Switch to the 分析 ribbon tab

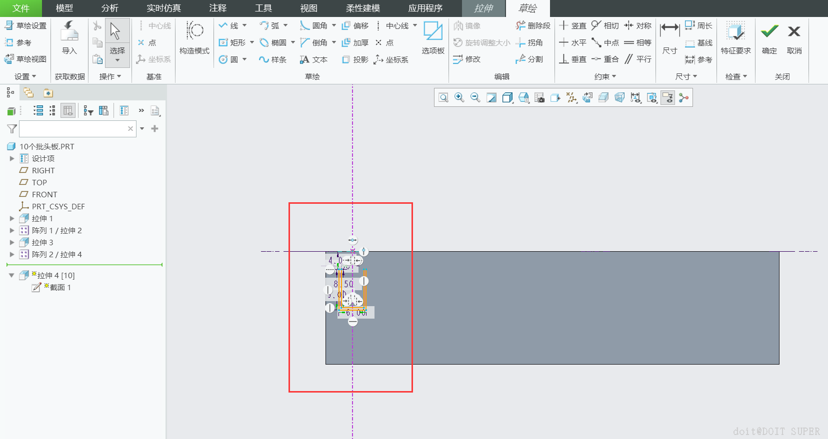point(109,8)
